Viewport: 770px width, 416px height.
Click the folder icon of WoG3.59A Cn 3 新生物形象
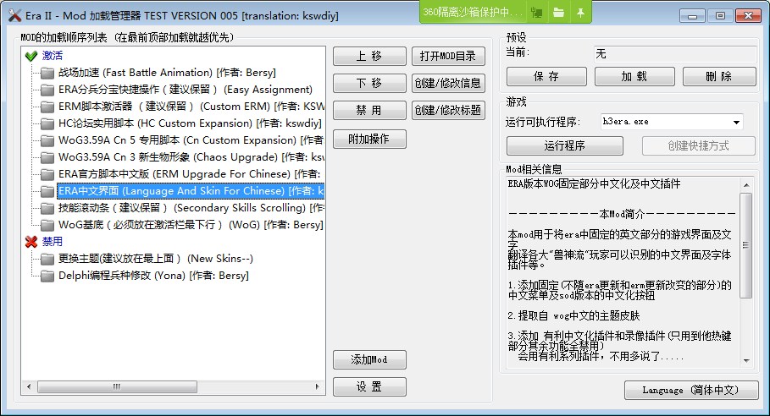point(47,158)
